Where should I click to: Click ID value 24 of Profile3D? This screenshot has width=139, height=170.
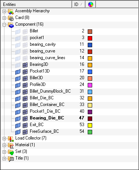click(82, 84)
